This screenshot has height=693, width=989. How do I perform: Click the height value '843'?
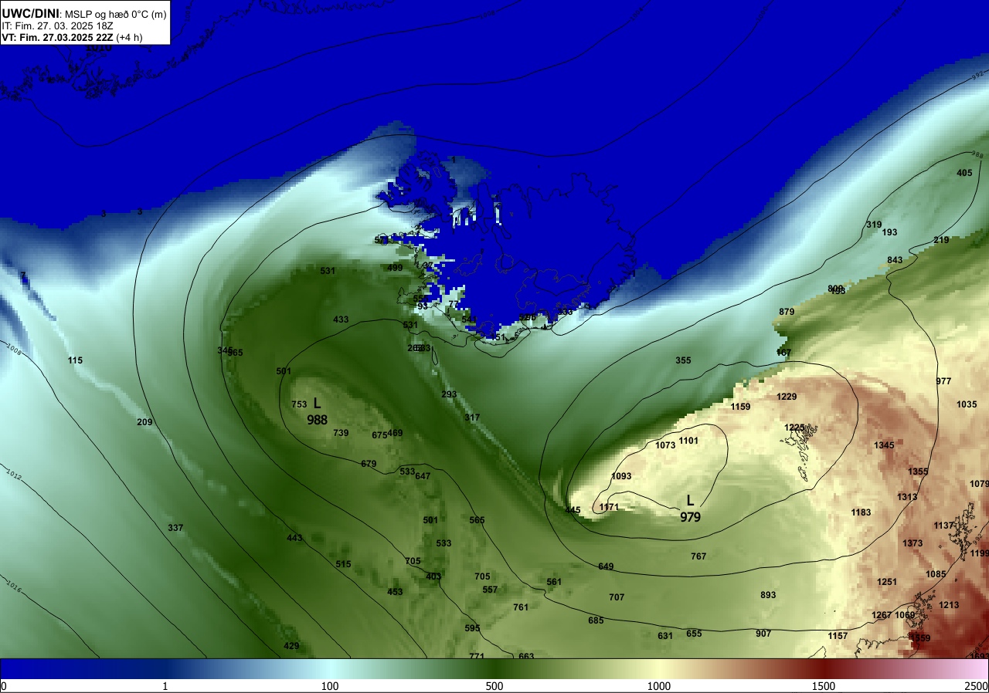[895, 260]
